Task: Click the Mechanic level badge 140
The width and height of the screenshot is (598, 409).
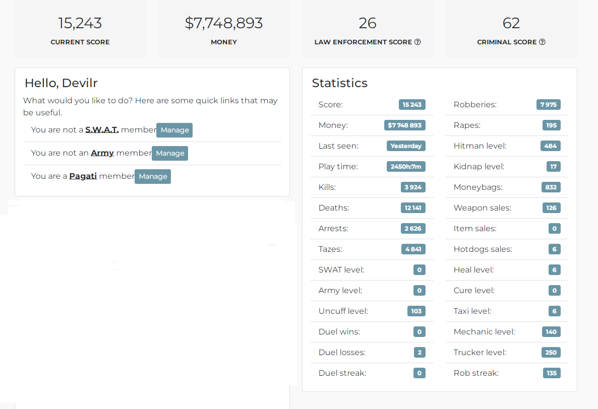Action: 551,332
